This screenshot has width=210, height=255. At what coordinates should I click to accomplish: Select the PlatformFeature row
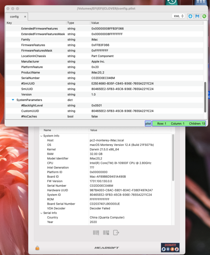pos(104,67)
